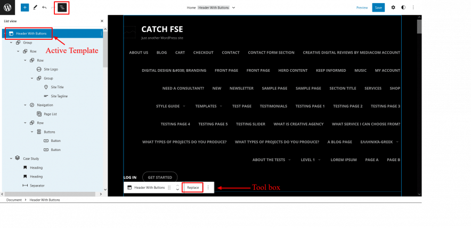Collapse the Navigation block in list view
471x228 pixels.
coord(25,105)
